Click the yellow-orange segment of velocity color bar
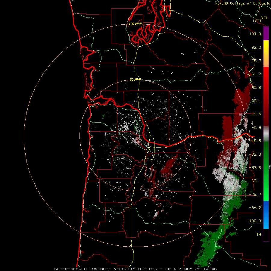The image size is (271, 271). [x=266, y=54]
